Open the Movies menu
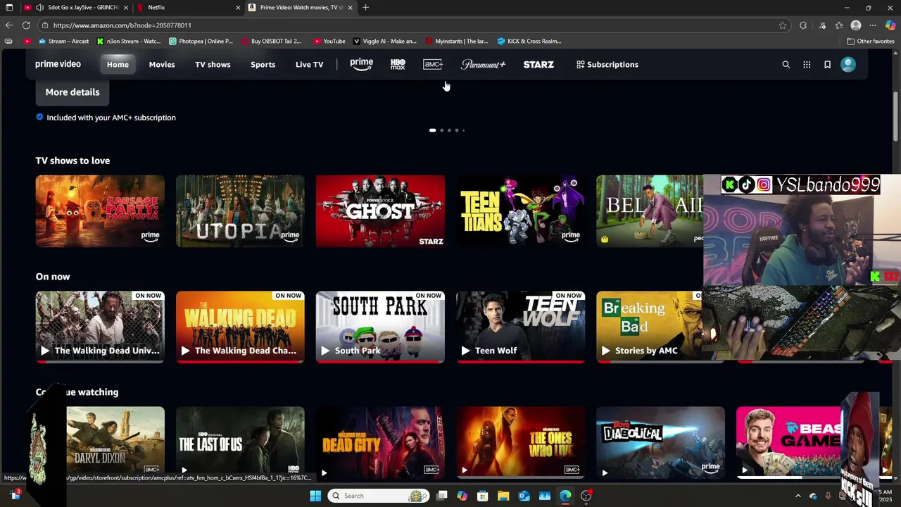Screen dimensions: 901x507 pyautogui.click(x=162, y=64)
